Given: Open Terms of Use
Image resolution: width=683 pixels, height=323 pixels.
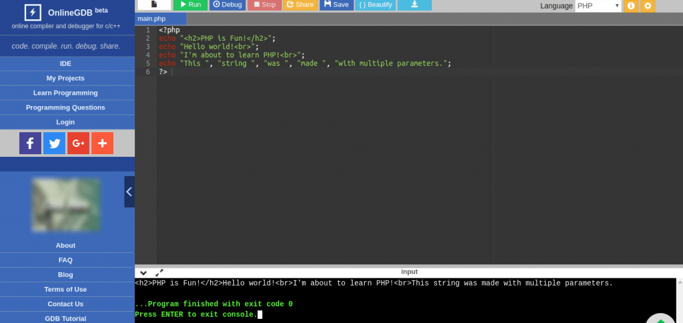Looking at the screenshot, I should point(65,290).
